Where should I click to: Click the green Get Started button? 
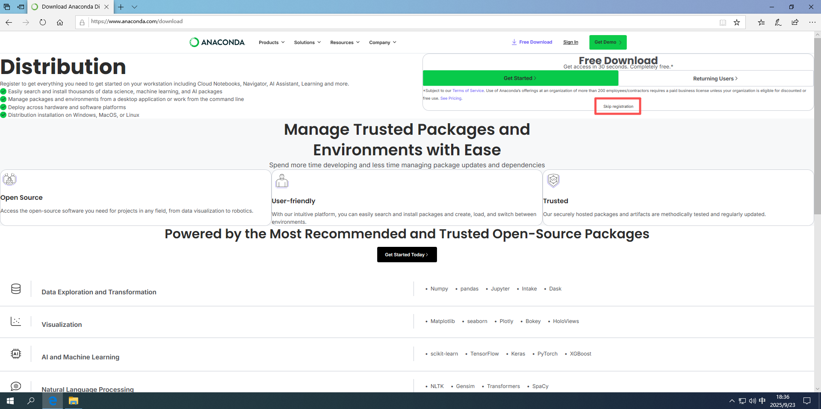[520, 78]
